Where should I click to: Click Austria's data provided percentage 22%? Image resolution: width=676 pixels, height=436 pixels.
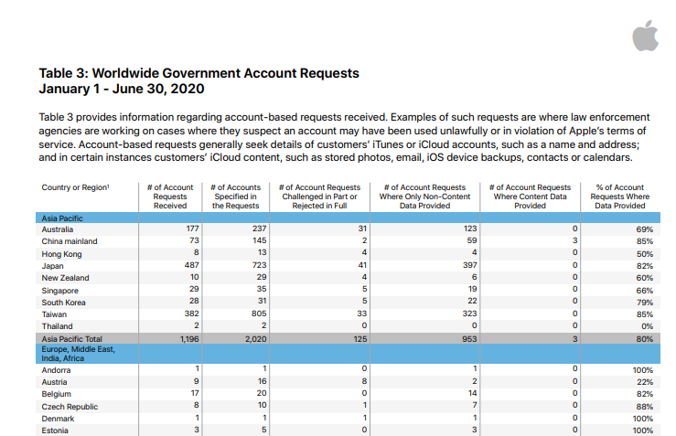pos(645,382)
